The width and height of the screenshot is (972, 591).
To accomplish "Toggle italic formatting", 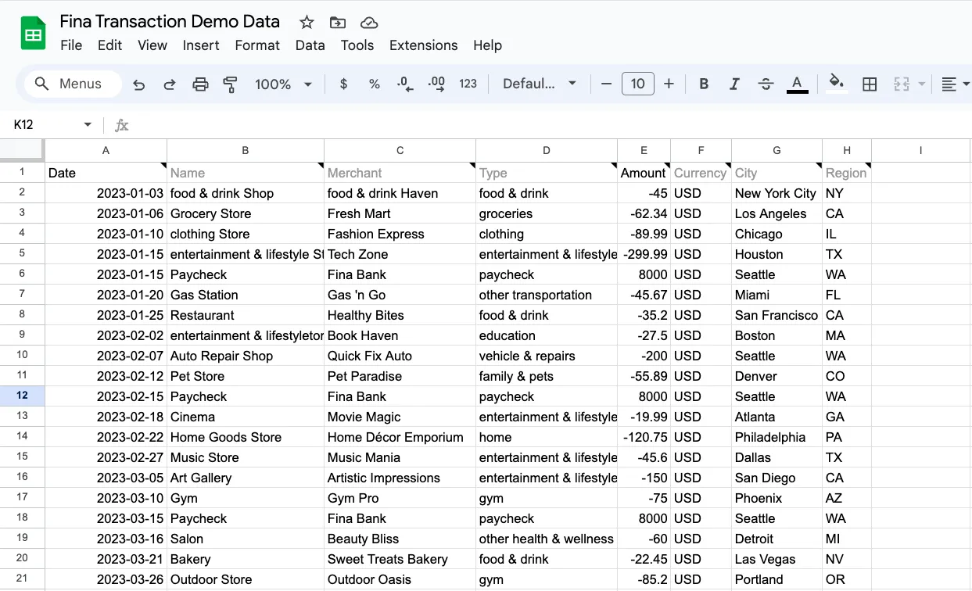I will [733, 84].
